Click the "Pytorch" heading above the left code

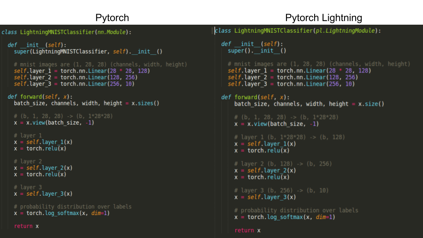tap(112, 18)
